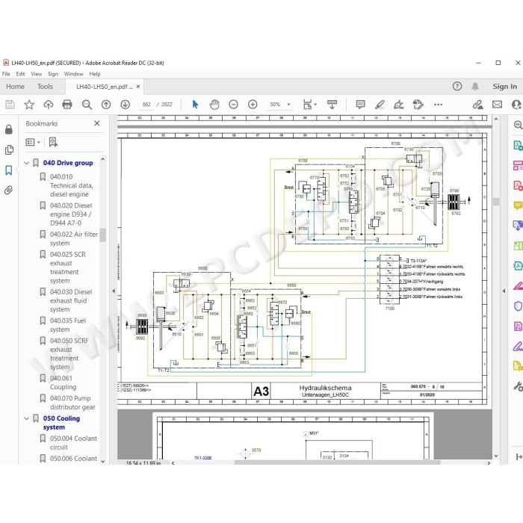Open the sign document pen icon
Image resolution: width=523 pixels, height=523 pixels.
398,105
